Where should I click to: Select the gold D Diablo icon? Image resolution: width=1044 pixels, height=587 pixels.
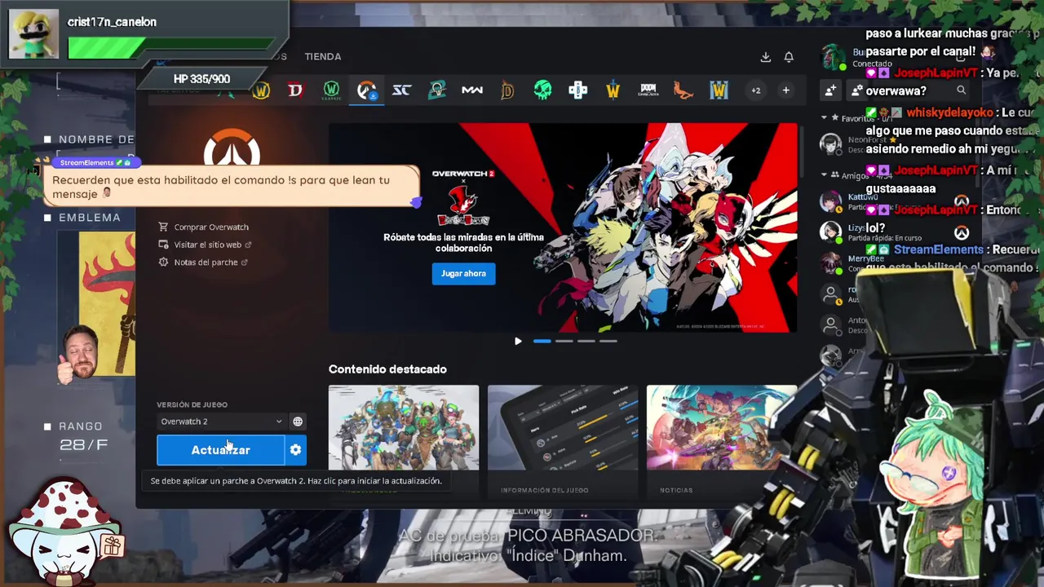coord(507,90)
